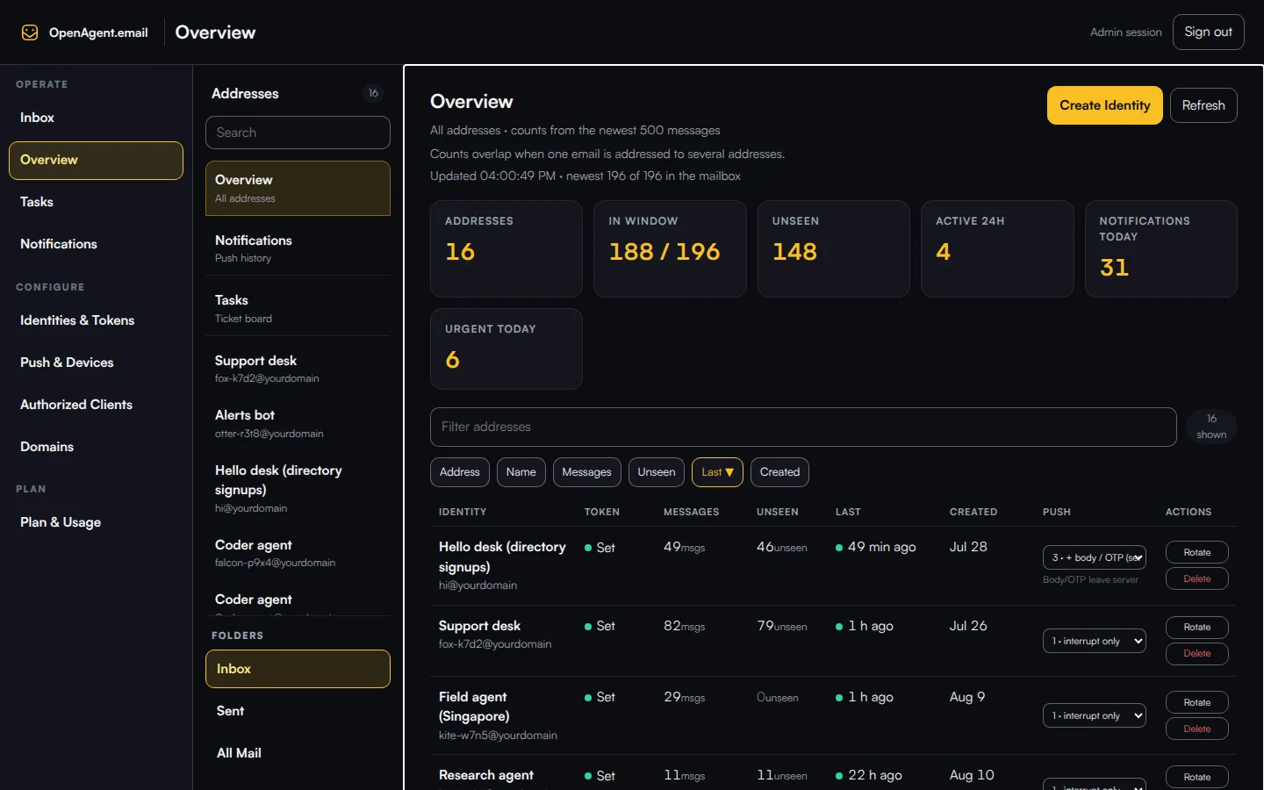Image resolution: width=1264 pixels, height=790 pixels.
Task: Open Plan & Usage page
Action: pyautogui.click(x=96, y=522)
